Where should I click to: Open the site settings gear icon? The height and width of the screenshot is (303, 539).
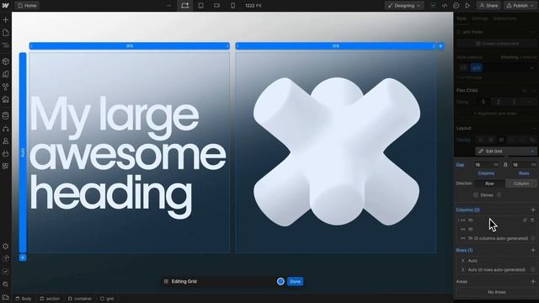6,247
